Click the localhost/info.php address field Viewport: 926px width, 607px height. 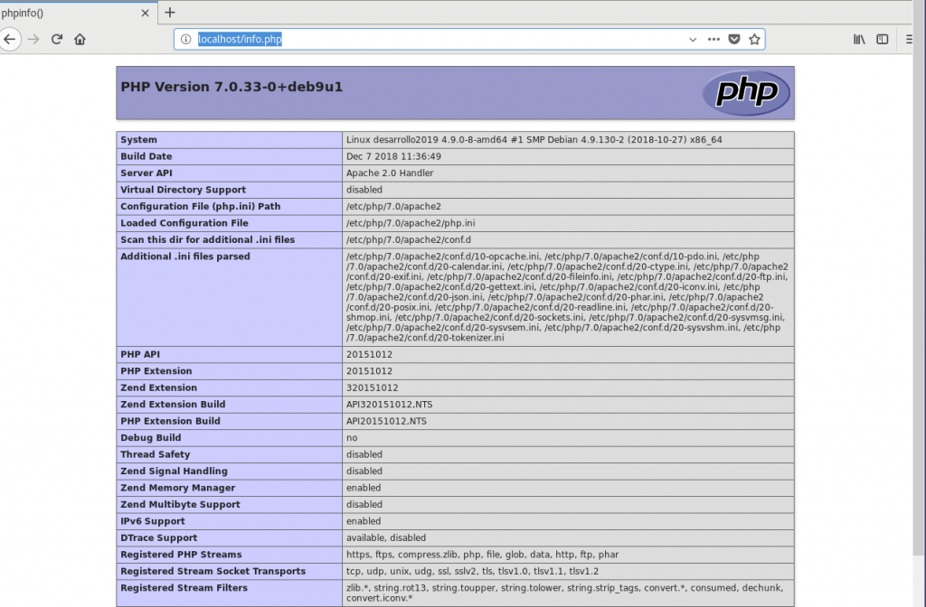434,40
